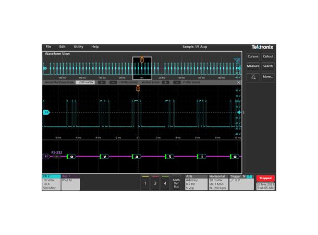Click the Math Ref Bus add button
This screenshot has height=235, width=318.
pyautogui.click(x=176, y=183)
